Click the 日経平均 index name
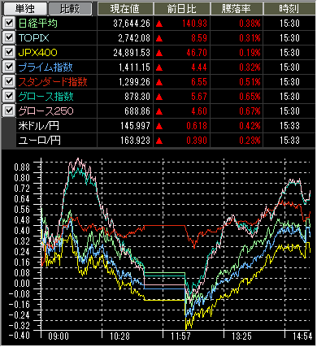Viewport: 317px width, 347px height. pos(38,24)
